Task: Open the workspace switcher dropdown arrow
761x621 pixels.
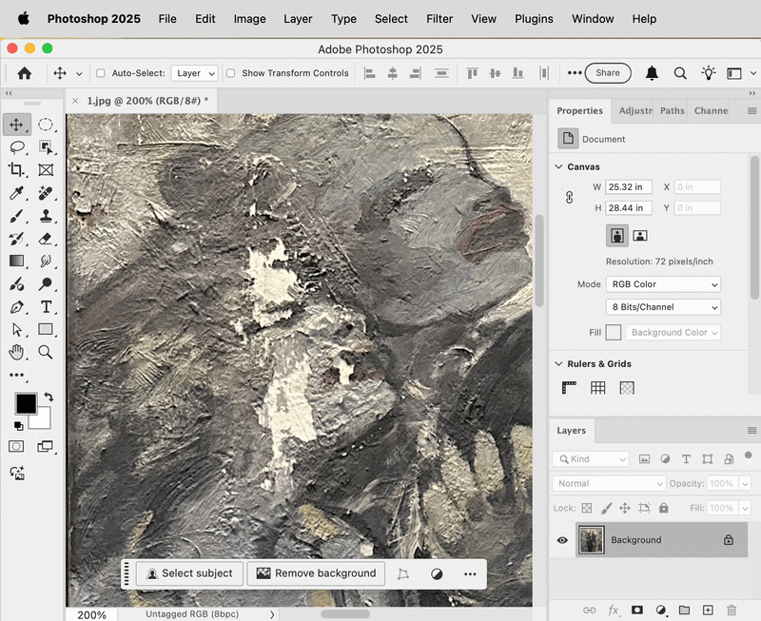Action: coord(753,73)
